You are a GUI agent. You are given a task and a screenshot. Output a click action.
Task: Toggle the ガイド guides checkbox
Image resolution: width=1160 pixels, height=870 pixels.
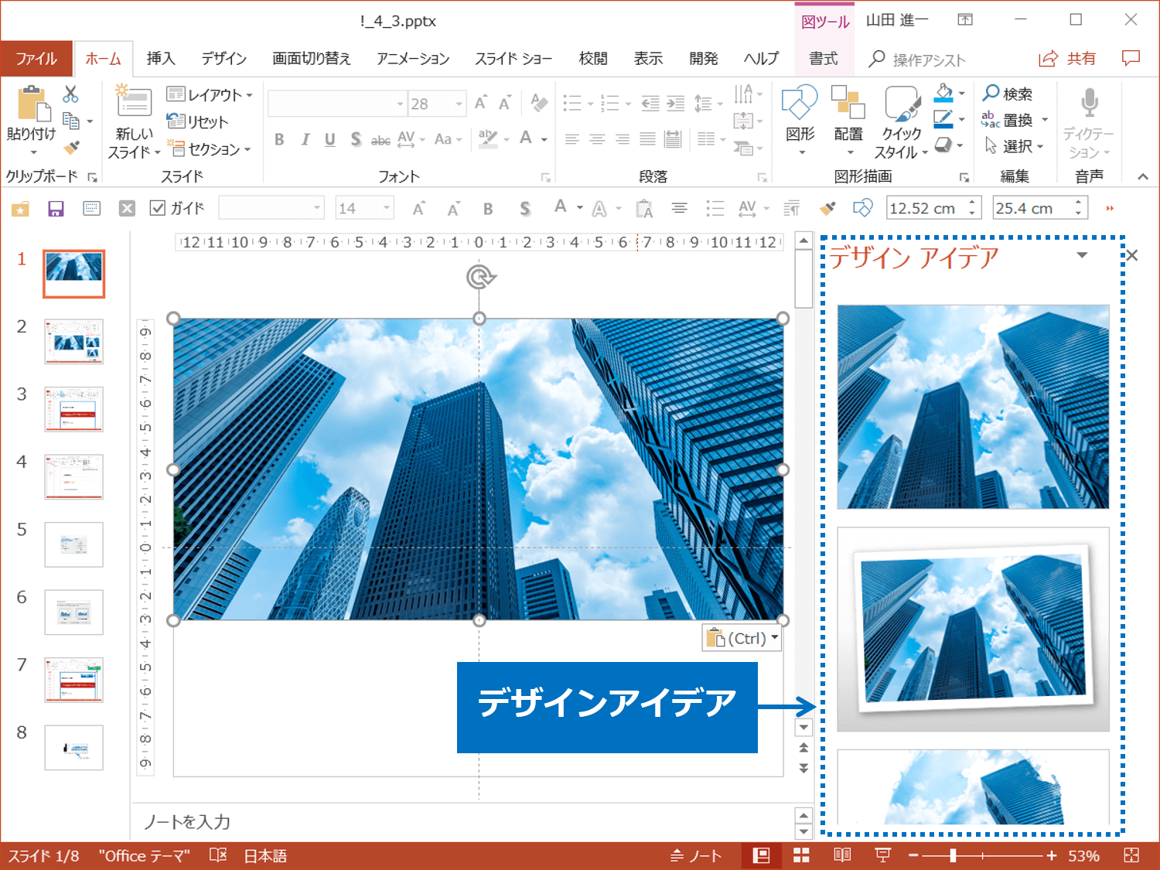point(158,208)
